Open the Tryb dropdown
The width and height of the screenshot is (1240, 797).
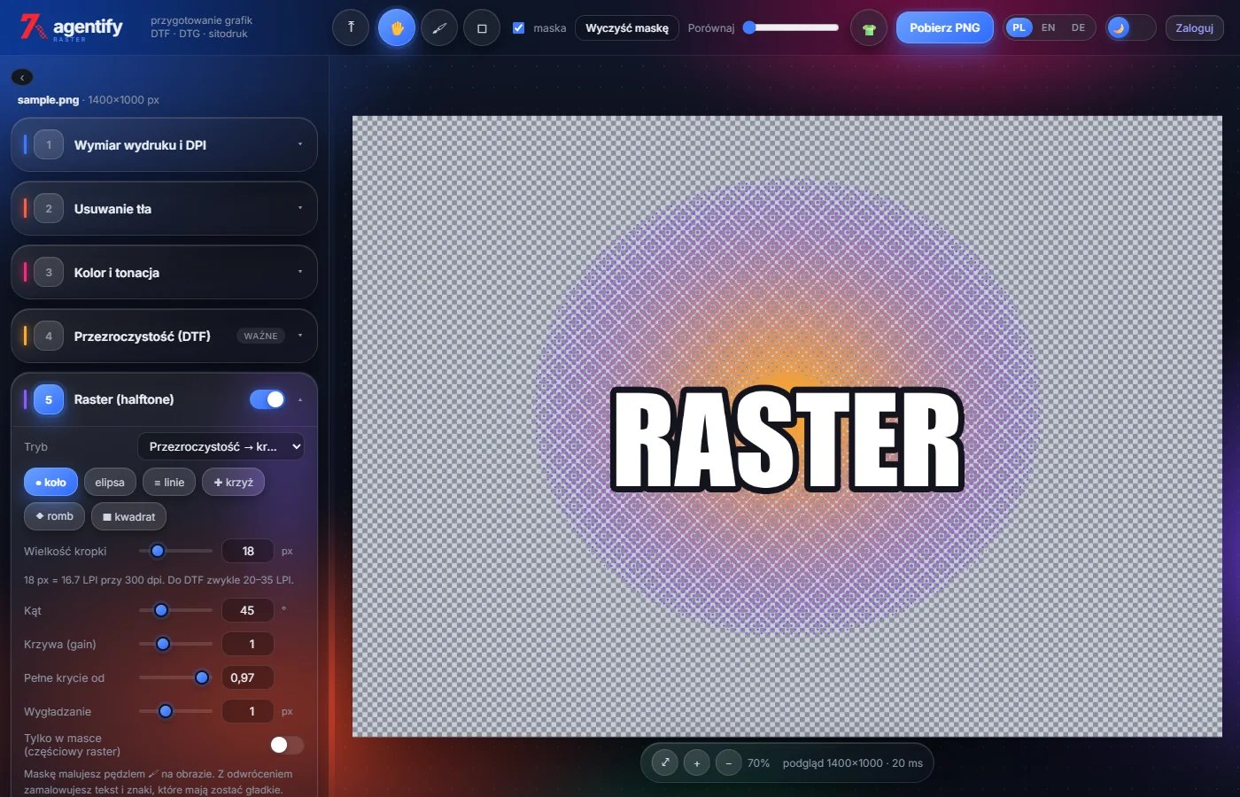pos(221,446)
